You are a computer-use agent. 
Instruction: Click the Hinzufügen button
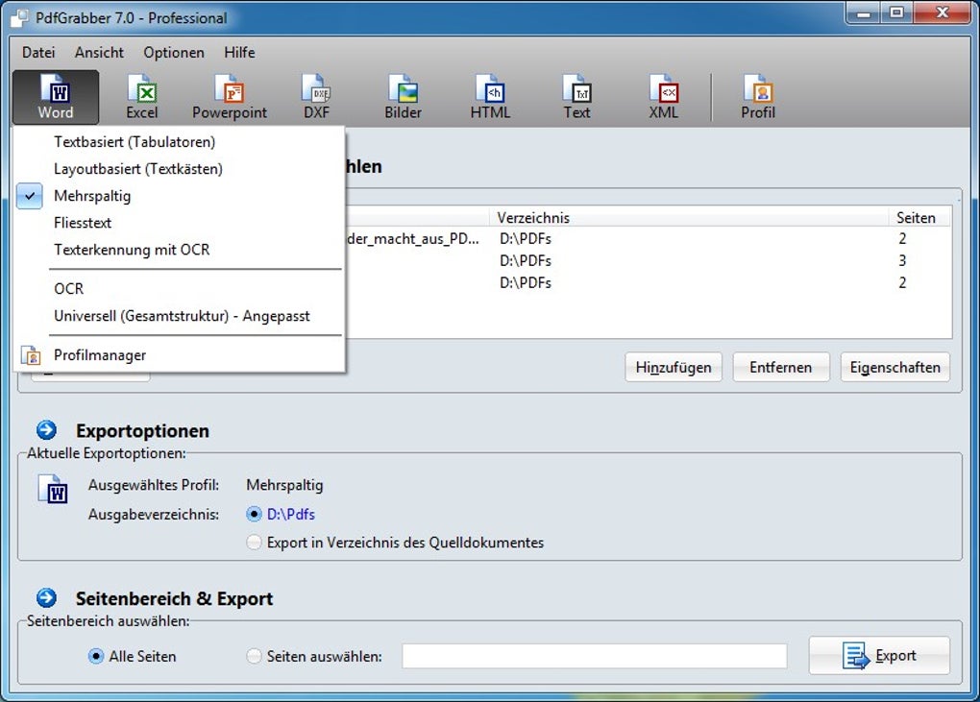pos(674,367)
